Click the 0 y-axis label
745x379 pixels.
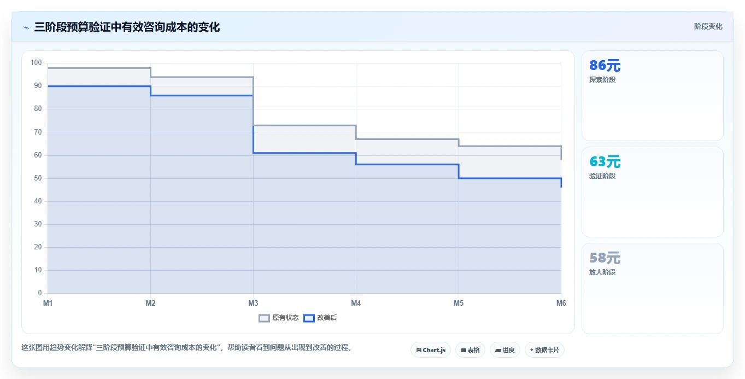coord(40,294)
